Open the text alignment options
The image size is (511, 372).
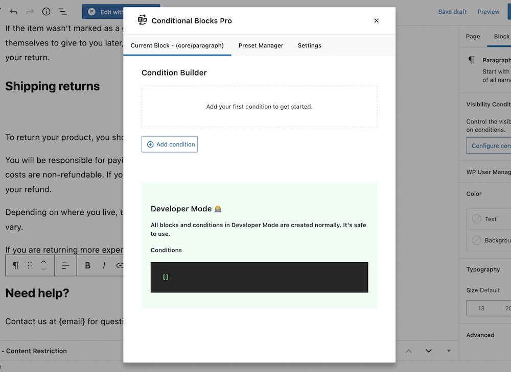65,265
